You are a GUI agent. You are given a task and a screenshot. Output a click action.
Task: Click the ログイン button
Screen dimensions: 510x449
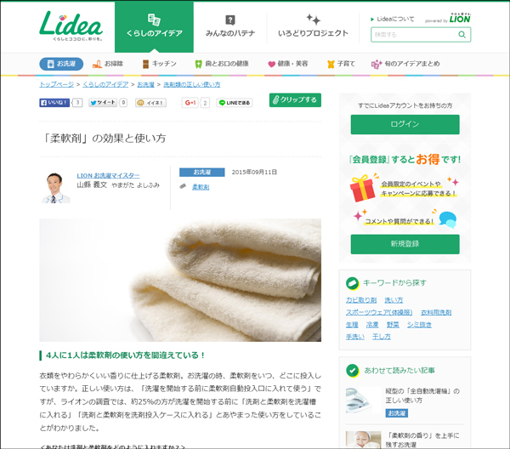pos(405,124)
